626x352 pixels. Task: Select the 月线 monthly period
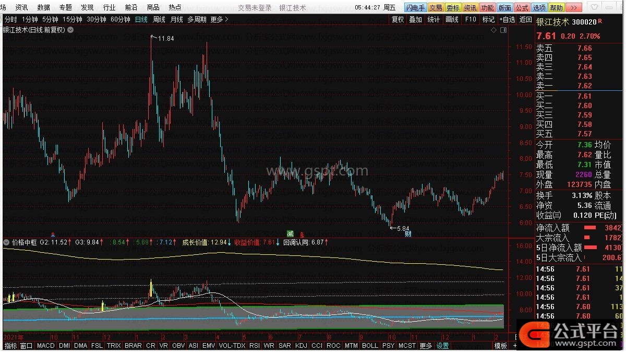(177, 19)
